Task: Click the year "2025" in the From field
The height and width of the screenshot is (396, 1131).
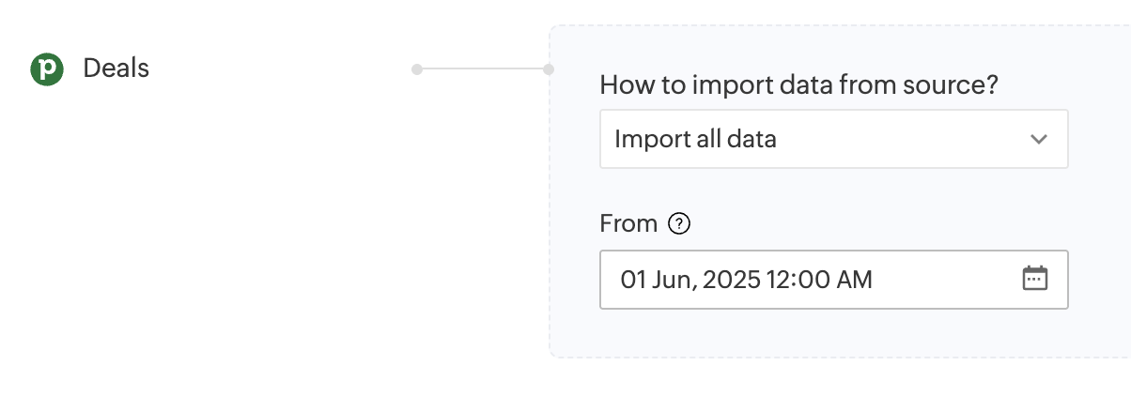Action: click(730, 280)
